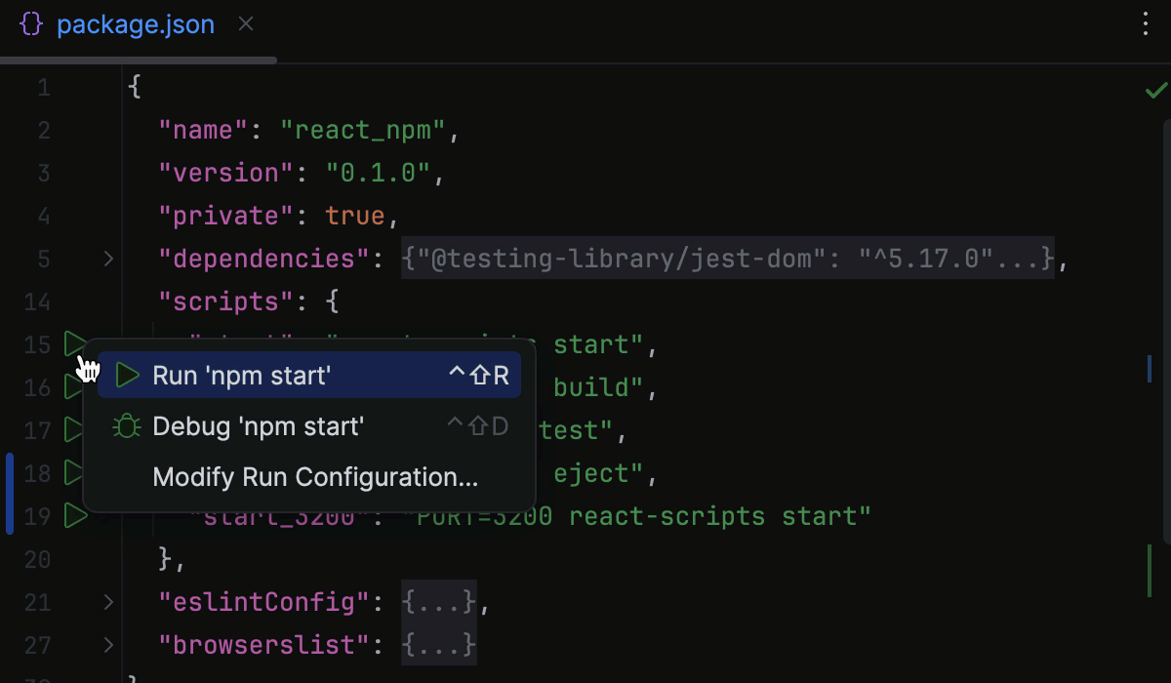The image size is (1171, 683).
Task: Click the play icon beside the build script line
Action: 76,387
